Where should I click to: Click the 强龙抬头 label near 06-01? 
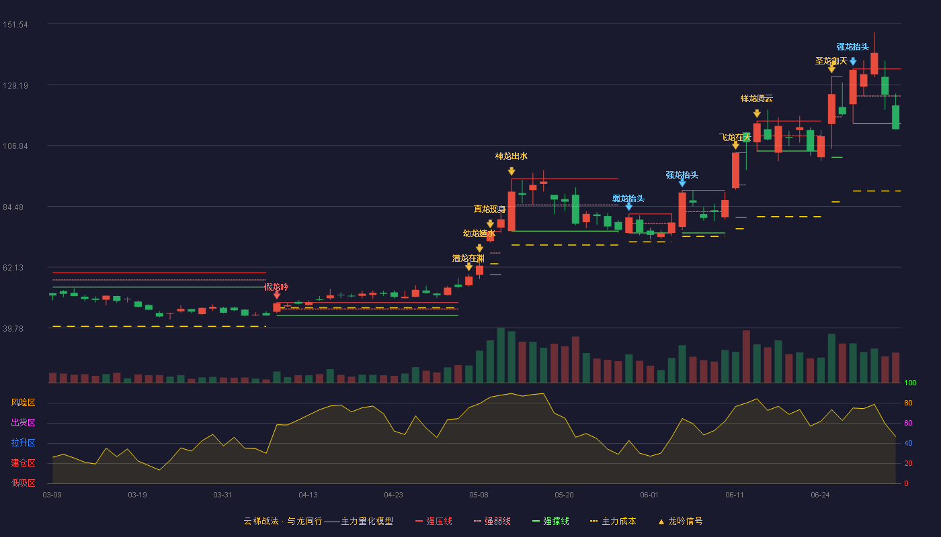(682, 175)
